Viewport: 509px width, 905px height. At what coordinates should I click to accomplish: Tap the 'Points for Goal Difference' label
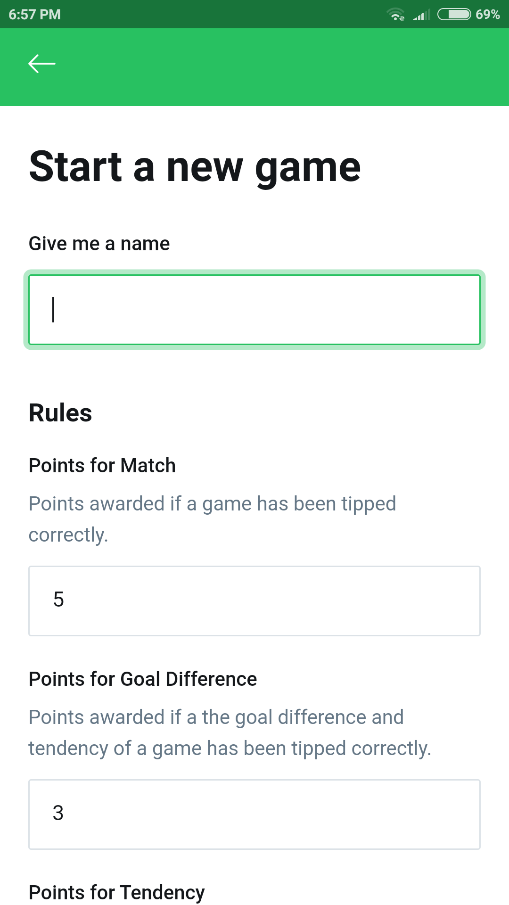click(x=142, y=679)
